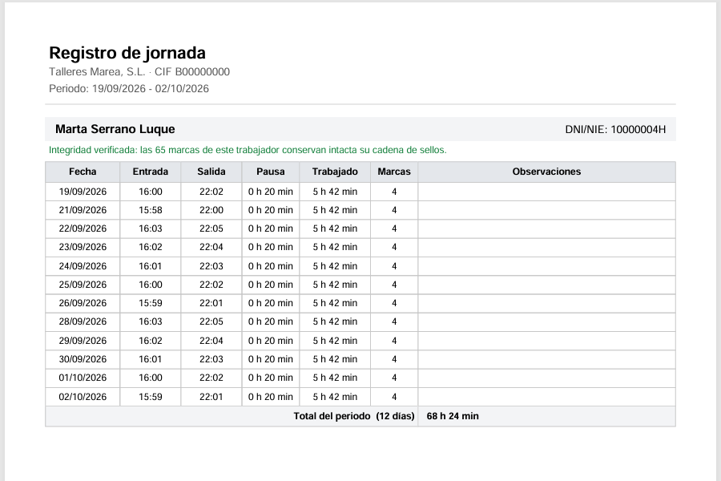The width and height of the screenshot is (721, 481).
Task: Click pause '0 h 20 min' on 19/09/2026
Action: (271, 192)
